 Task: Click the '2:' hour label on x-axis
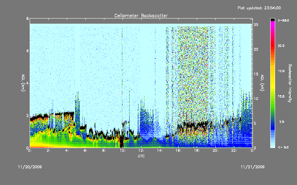click(48, 151)
